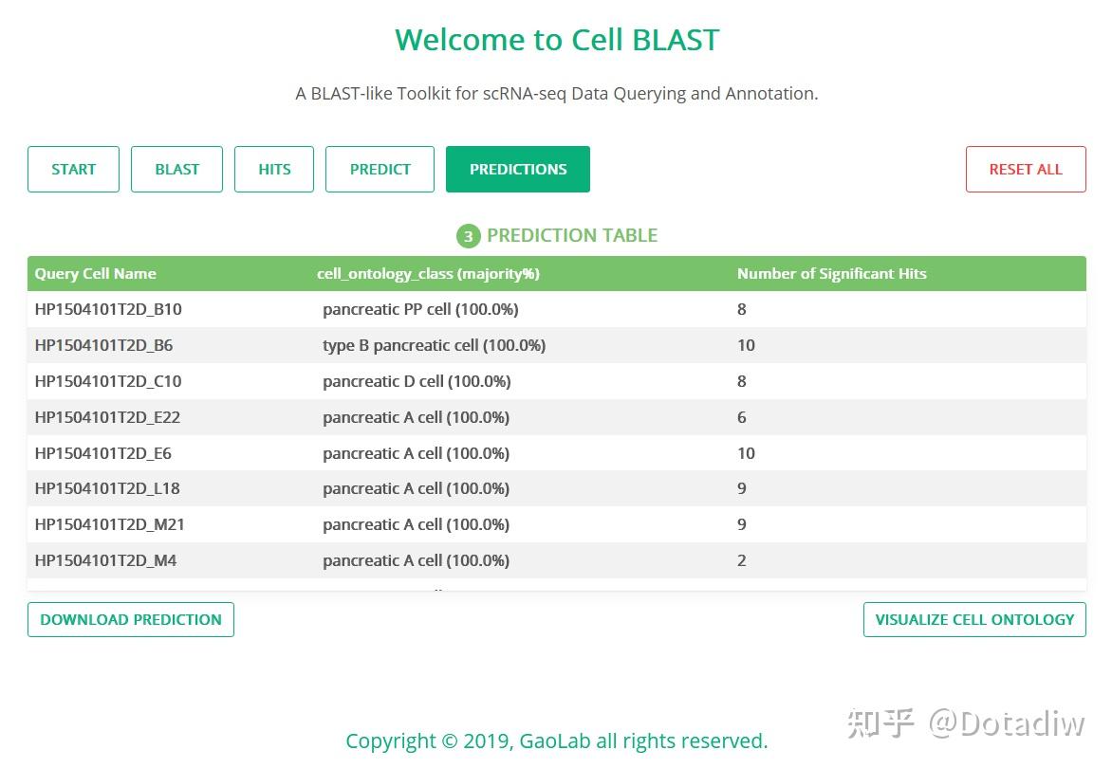Click the GaoLab copyright text
This screenshot has width=1112, height=768.
point(556,741)
